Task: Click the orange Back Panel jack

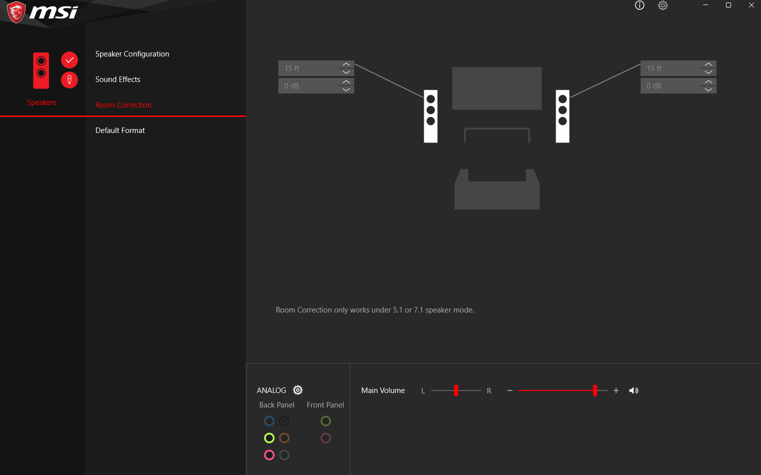Action: pyautogui.click(x=284, y=438)
